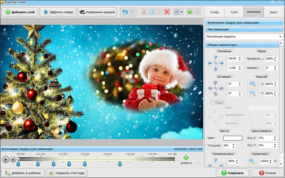Click position right arrow in Положение
This screenshot has width=285, height=178.
[221, 63]
